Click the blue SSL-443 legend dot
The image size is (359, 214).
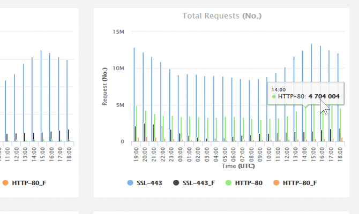point(130,183)
